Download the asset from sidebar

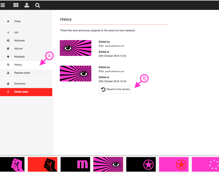click(20, 84)
